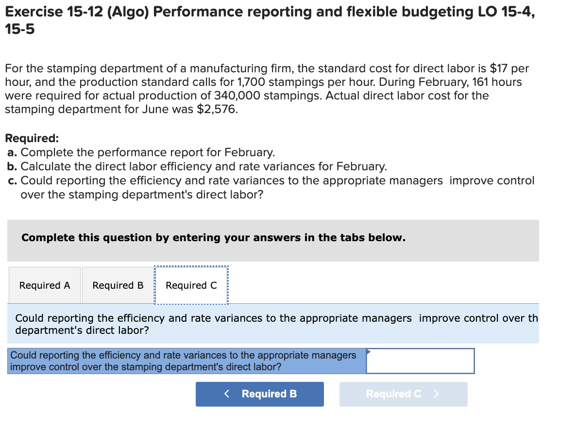The height and width of the screenshot is (426, 576).
Task: Switch to the Required A tab
Action: pyautogui.click(x=44, y=285)
